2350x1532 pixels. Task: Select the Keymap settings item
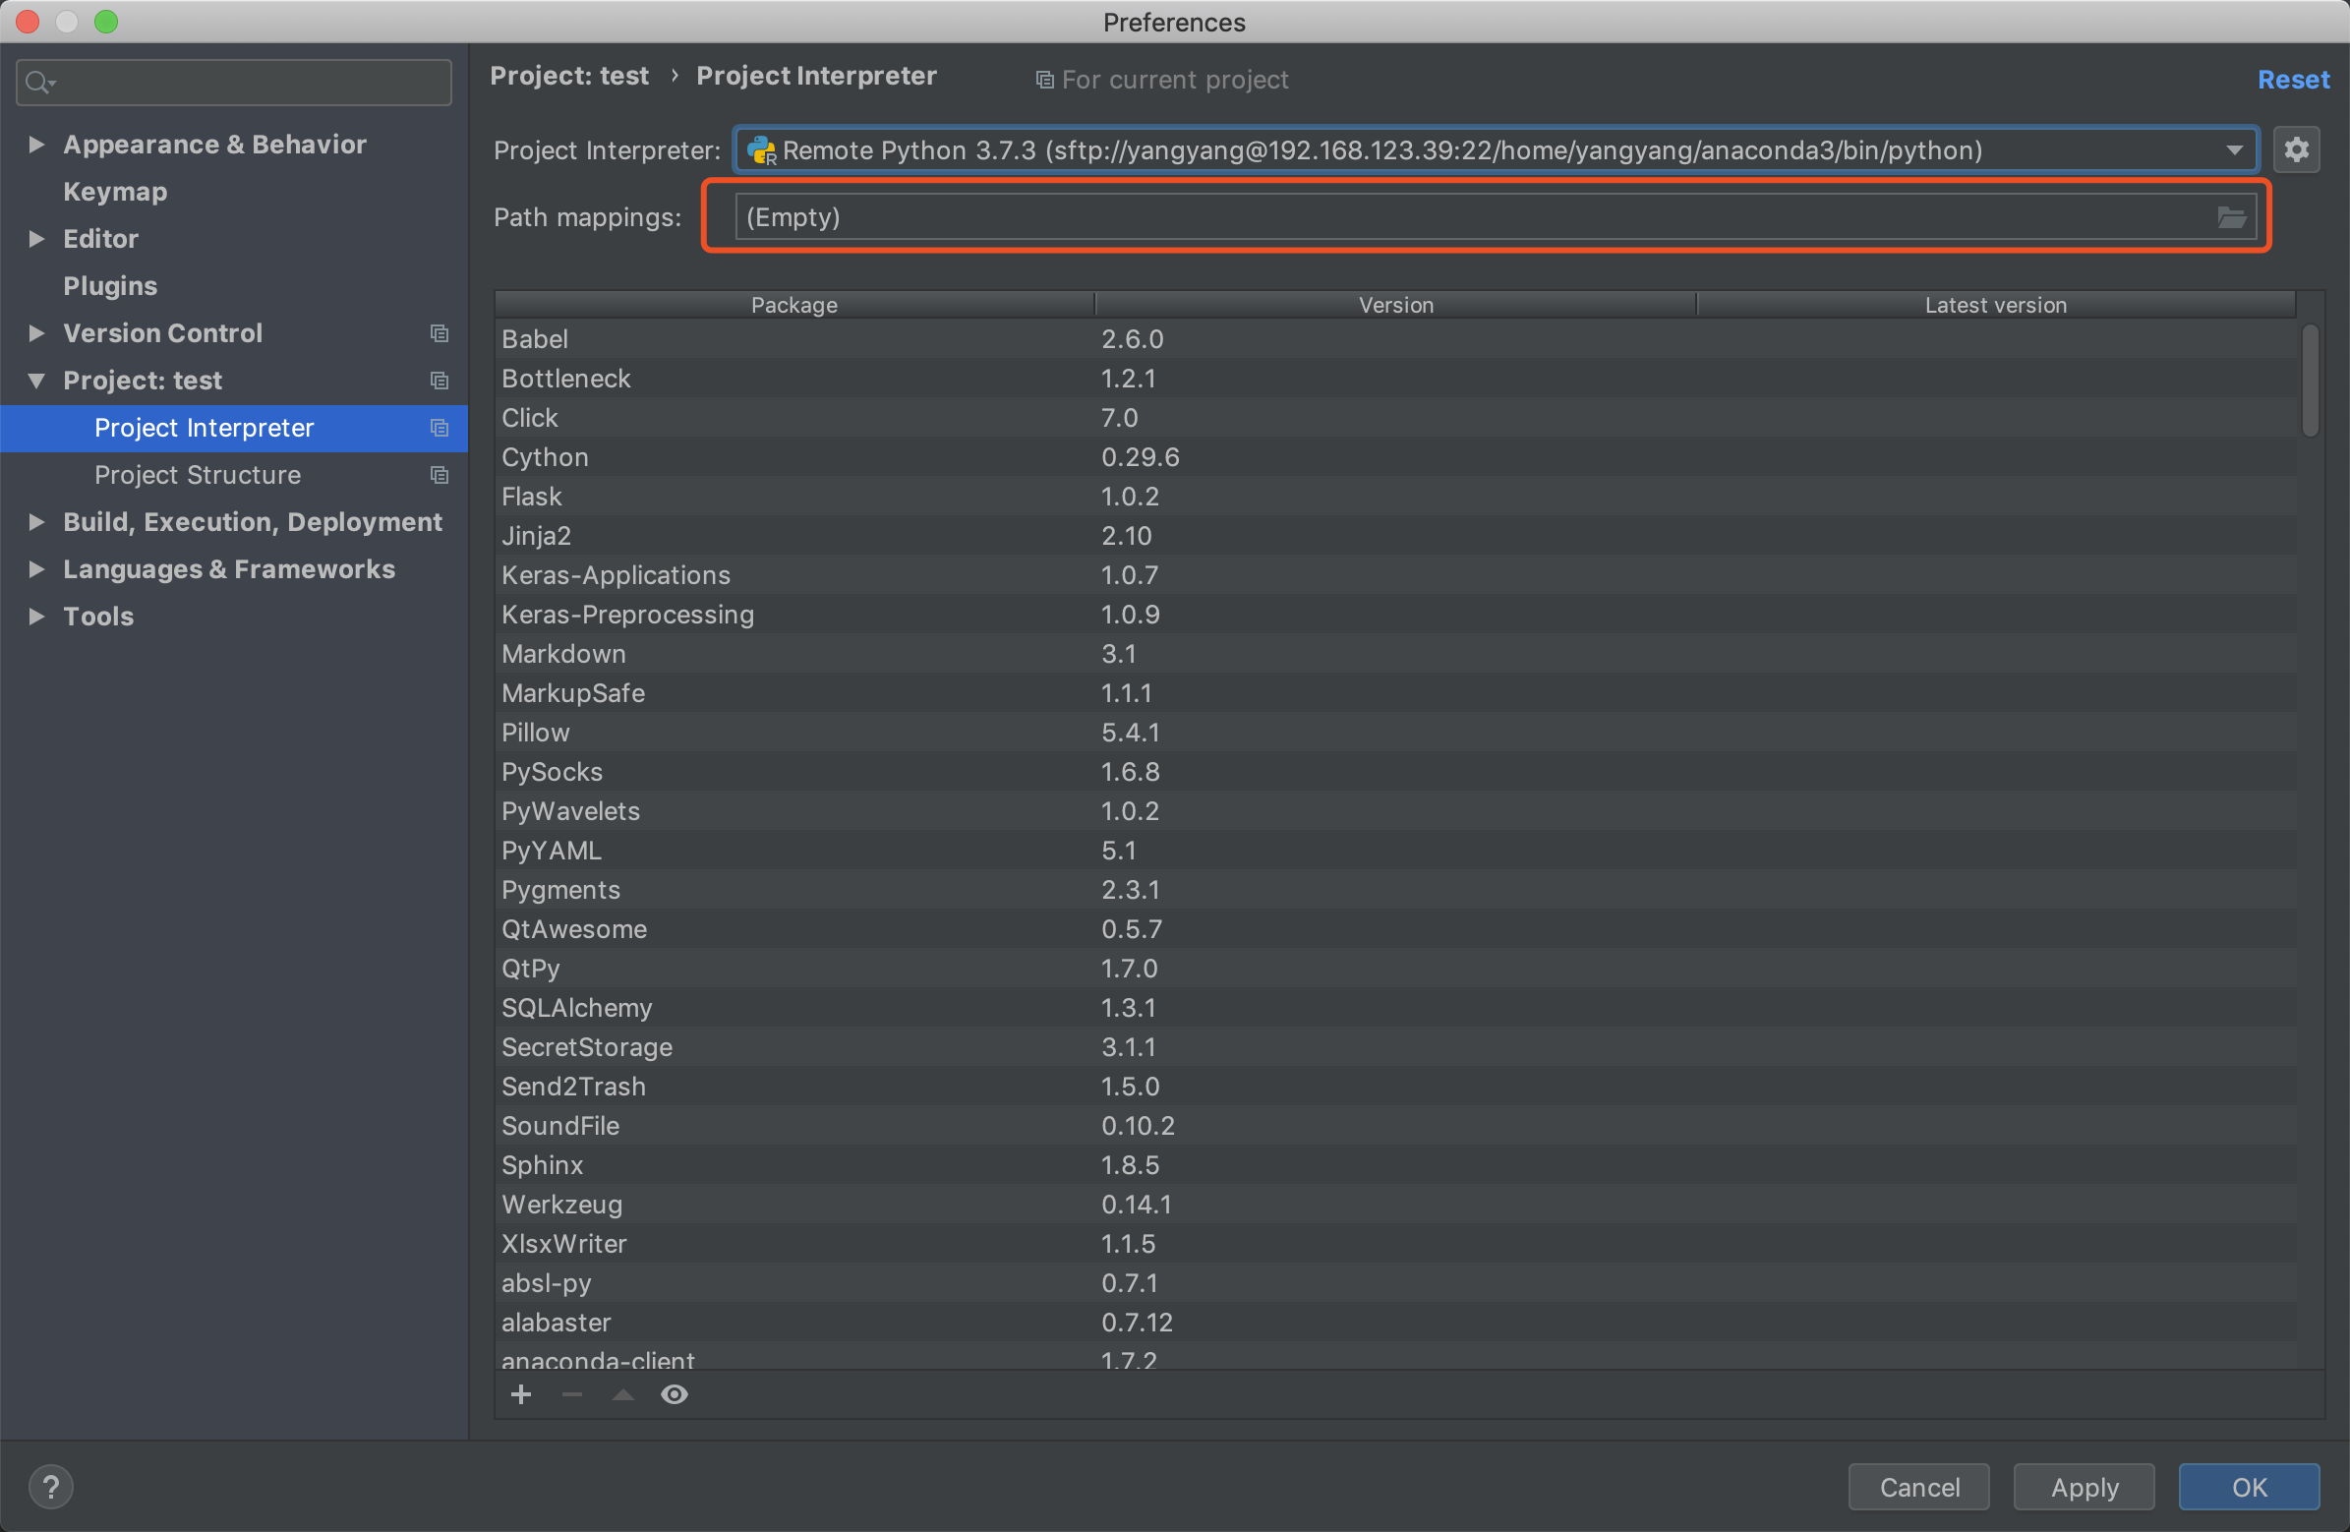114,192
